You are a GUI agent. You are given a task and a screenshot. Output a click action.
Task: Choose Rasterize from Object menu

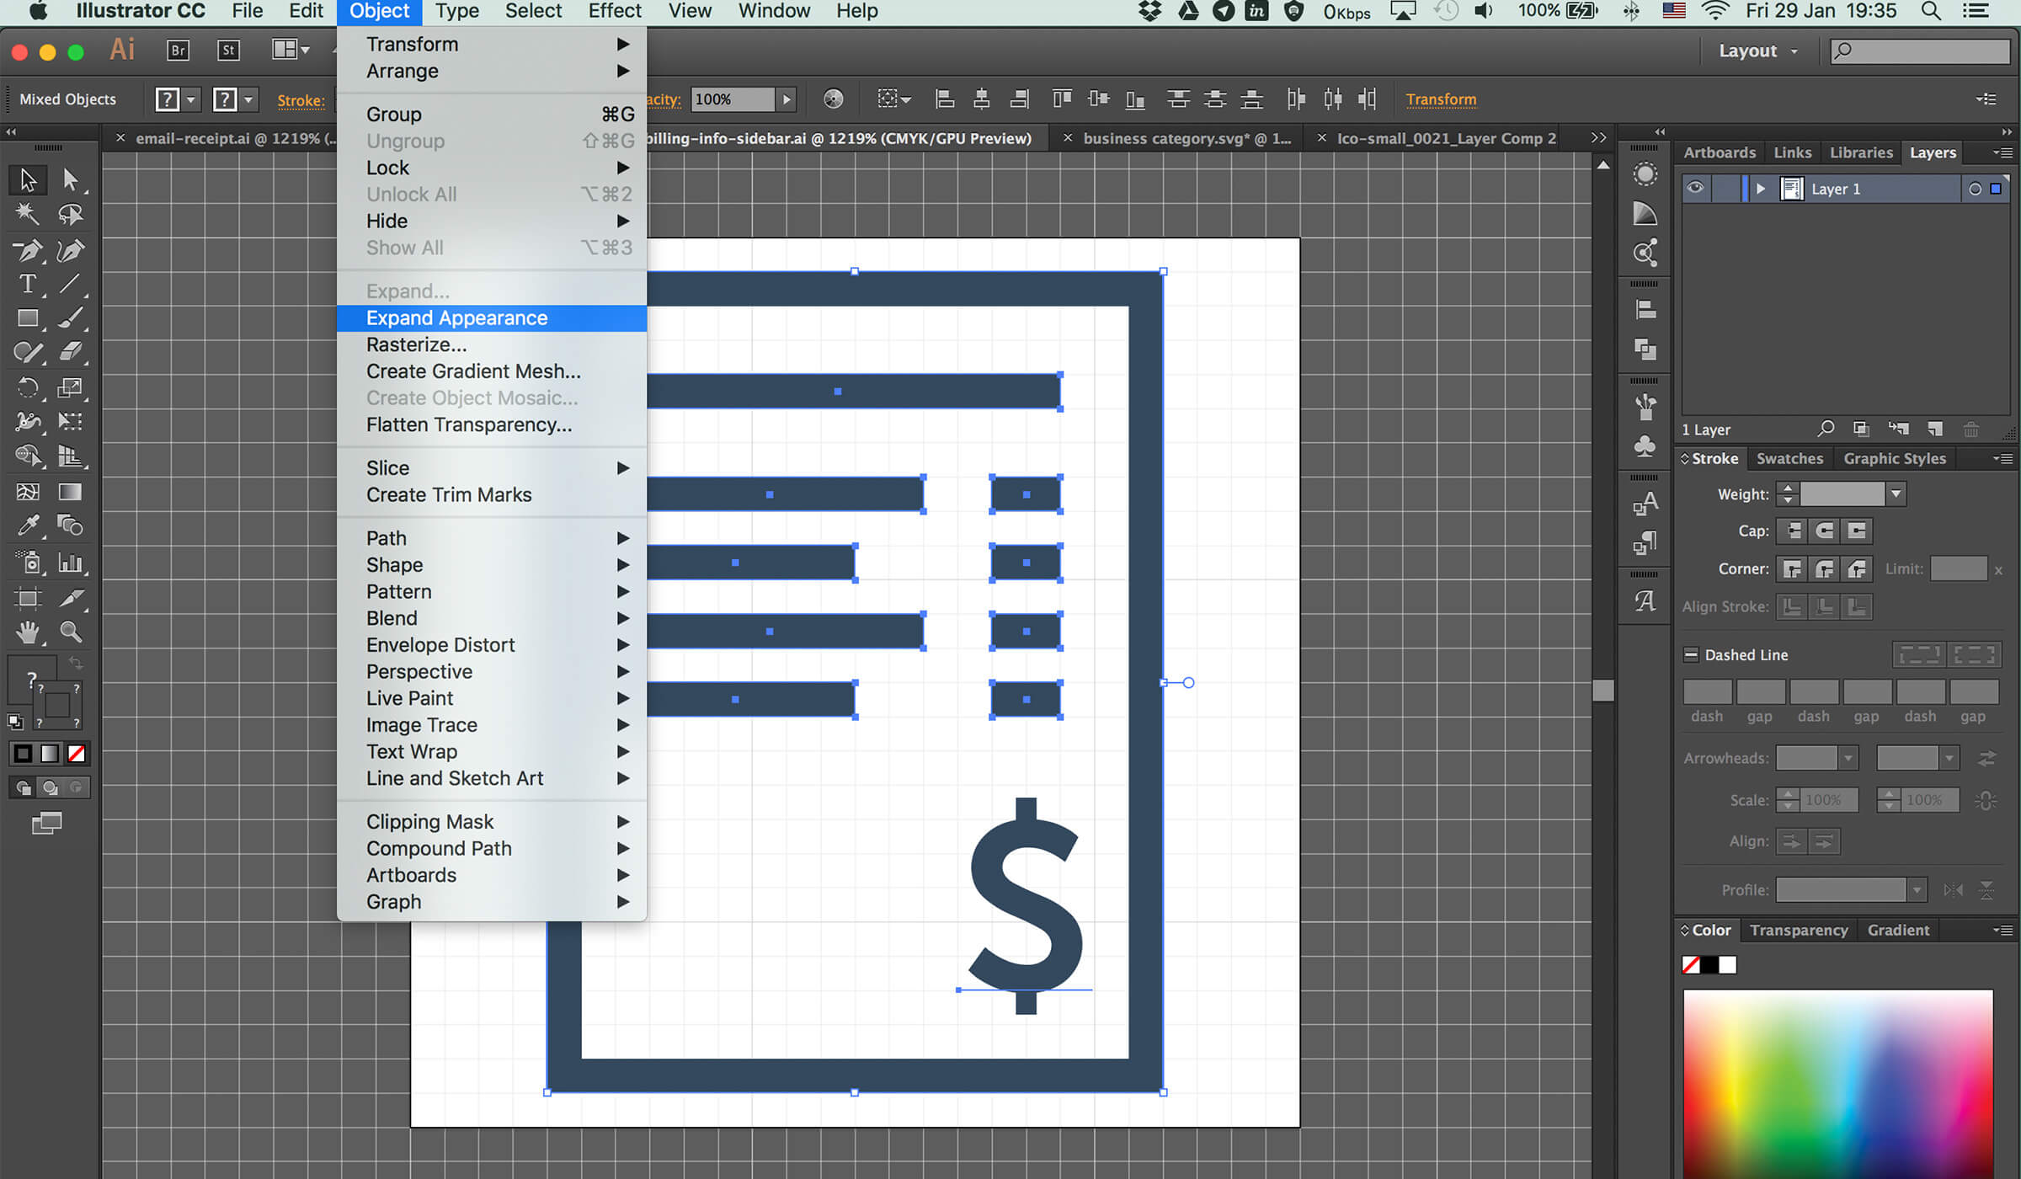(x=492, y=344)
